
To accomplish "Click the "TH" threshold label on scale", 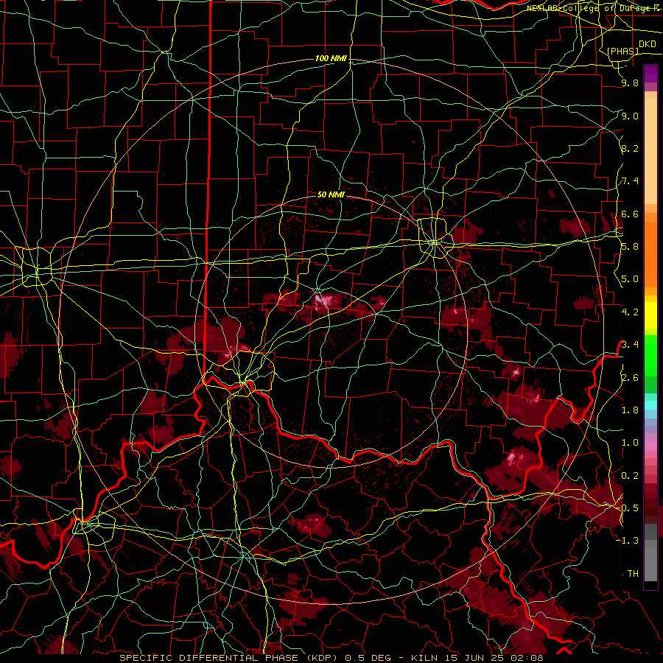I will click(633, 574).
